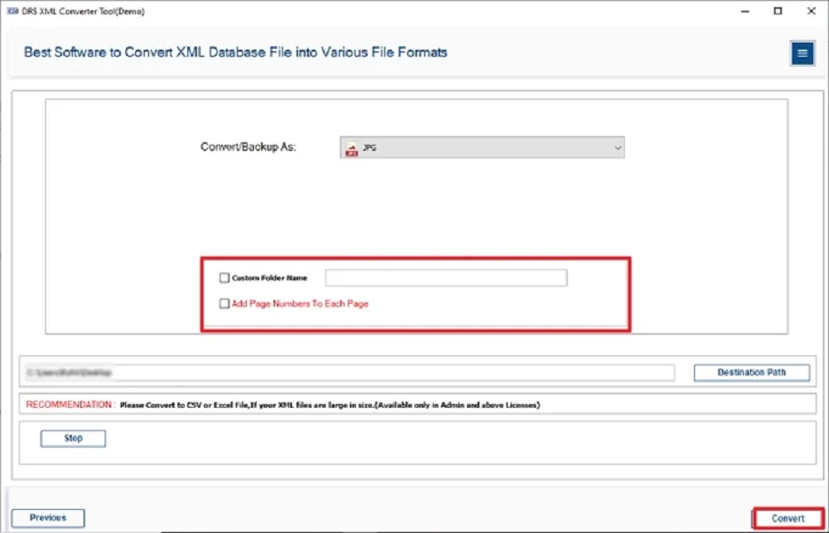Click the DRS app icon in title bar

[13, 12]
